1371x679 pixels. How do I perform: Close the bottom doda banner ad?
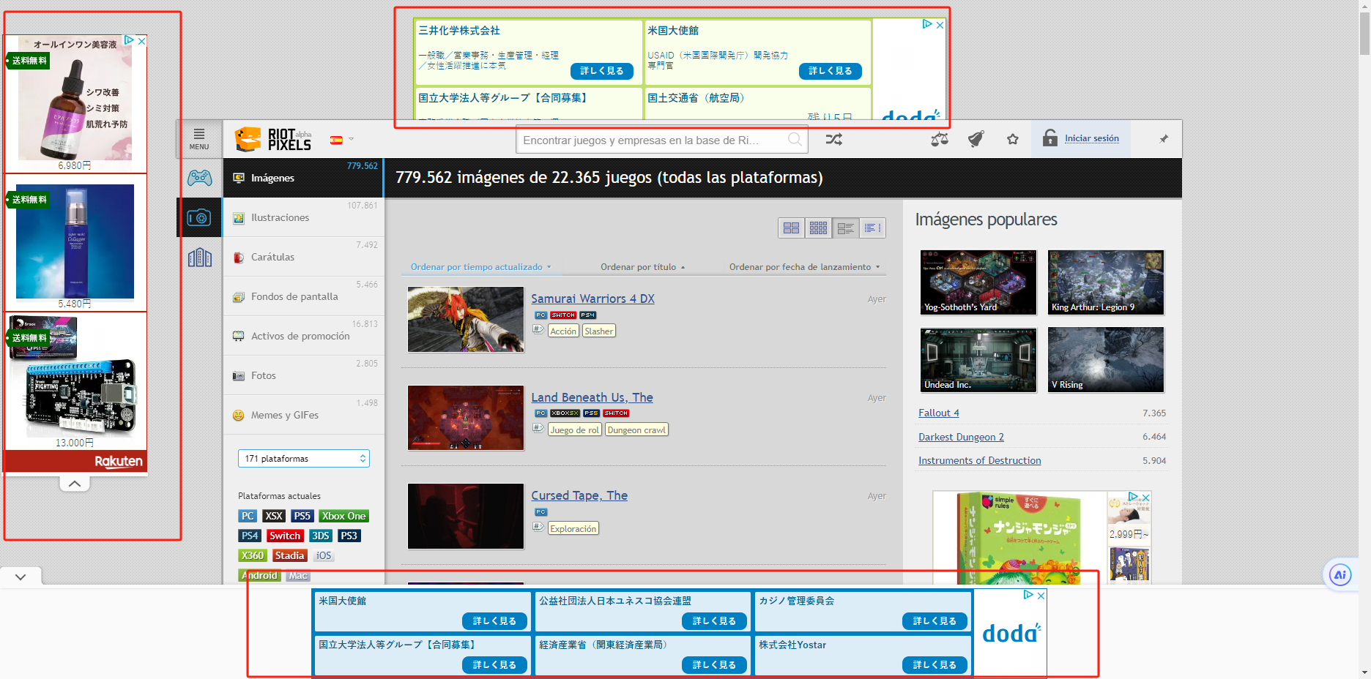coord(1041,596)
